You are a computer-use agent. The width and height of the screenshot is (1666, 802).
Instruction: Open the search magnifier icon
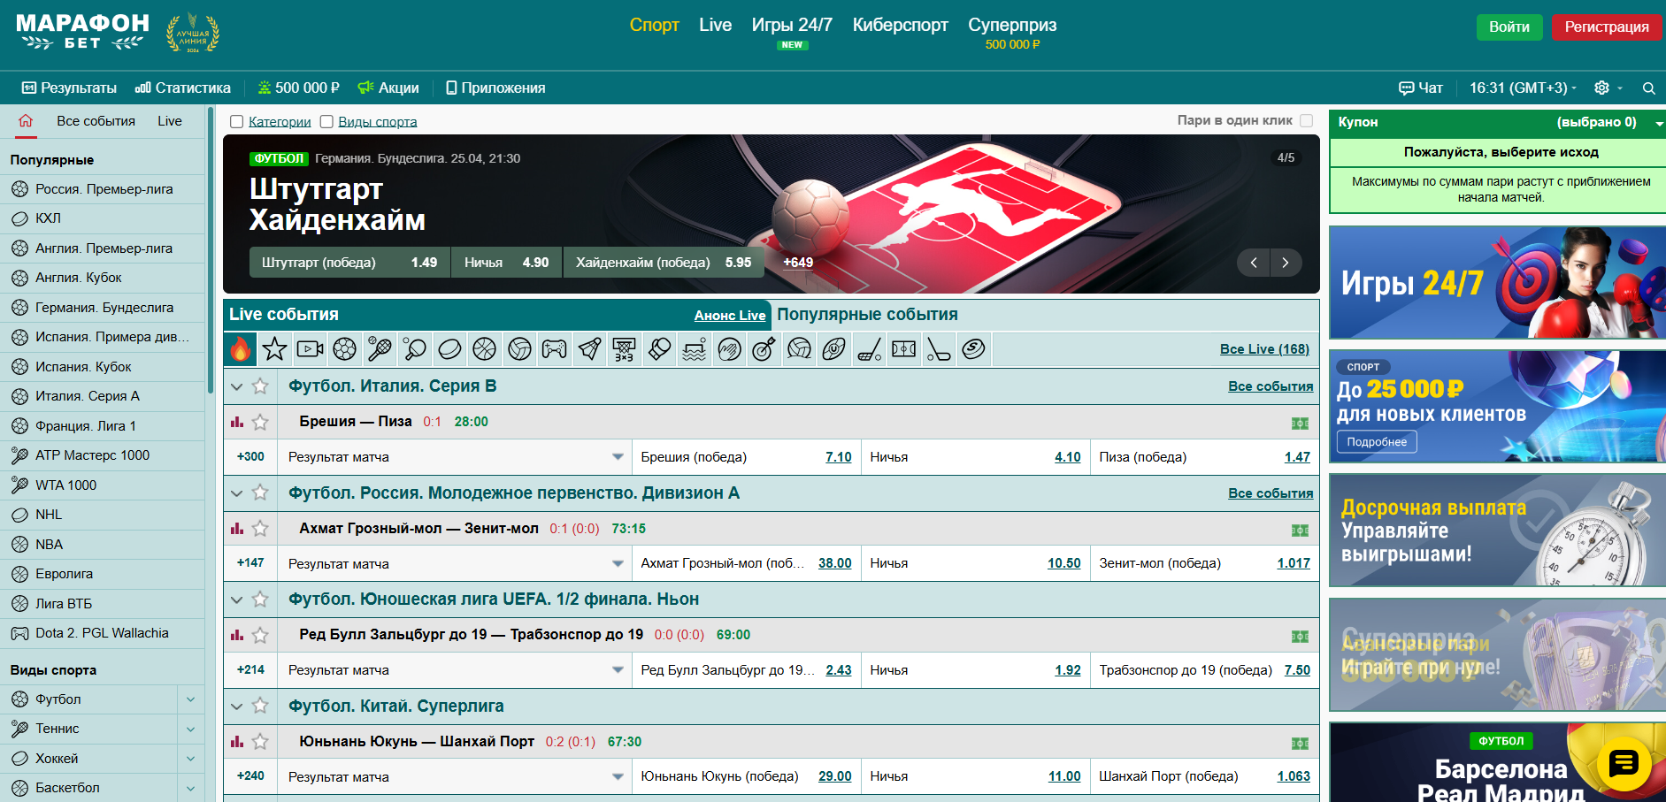coord(1648,88)
